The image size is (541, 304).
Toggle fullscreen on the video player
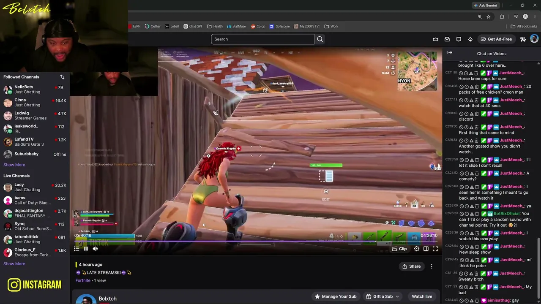pos(435,249)
